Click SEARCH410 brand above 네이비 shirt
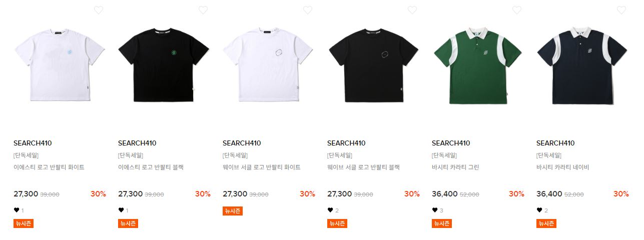Viewport: 644px width, 240px height. (x=555, y=143)
